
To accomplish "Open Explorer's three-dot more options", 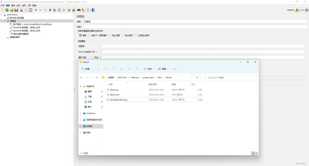I will [175, 69].
